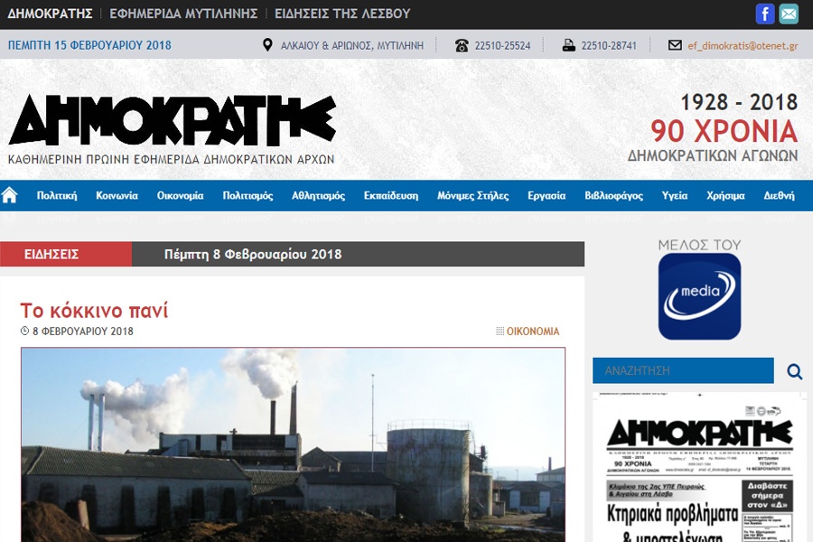This screenshot has width=813, height=542.
Task: Go to home via house icon
Action: pos(9,195)
